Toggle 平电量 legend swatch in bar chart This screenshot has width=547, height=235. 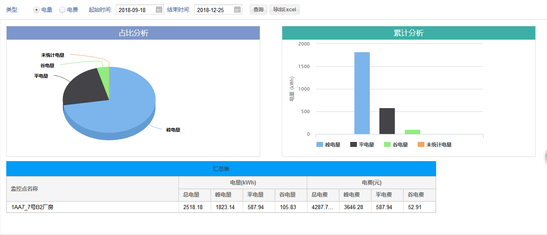(x=354, y=144)
